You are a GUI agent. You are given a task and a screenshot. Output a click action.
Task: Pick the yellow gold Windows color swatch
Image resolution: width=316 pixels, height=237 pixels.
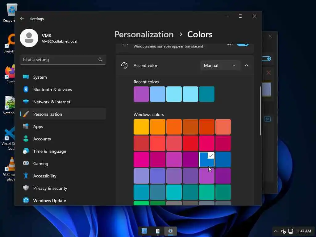pos(141,127)
